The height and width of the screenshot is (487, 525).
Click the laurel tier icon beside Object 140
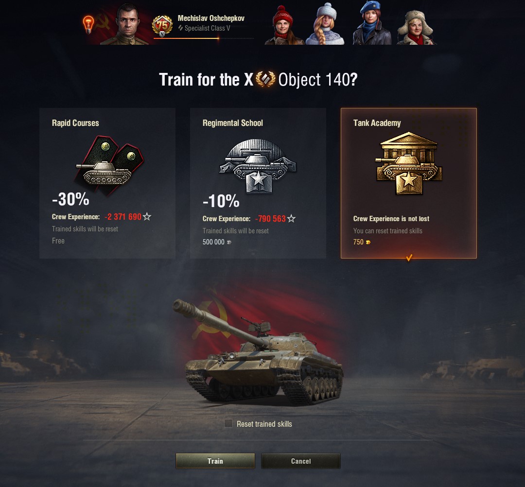(265, 79)
